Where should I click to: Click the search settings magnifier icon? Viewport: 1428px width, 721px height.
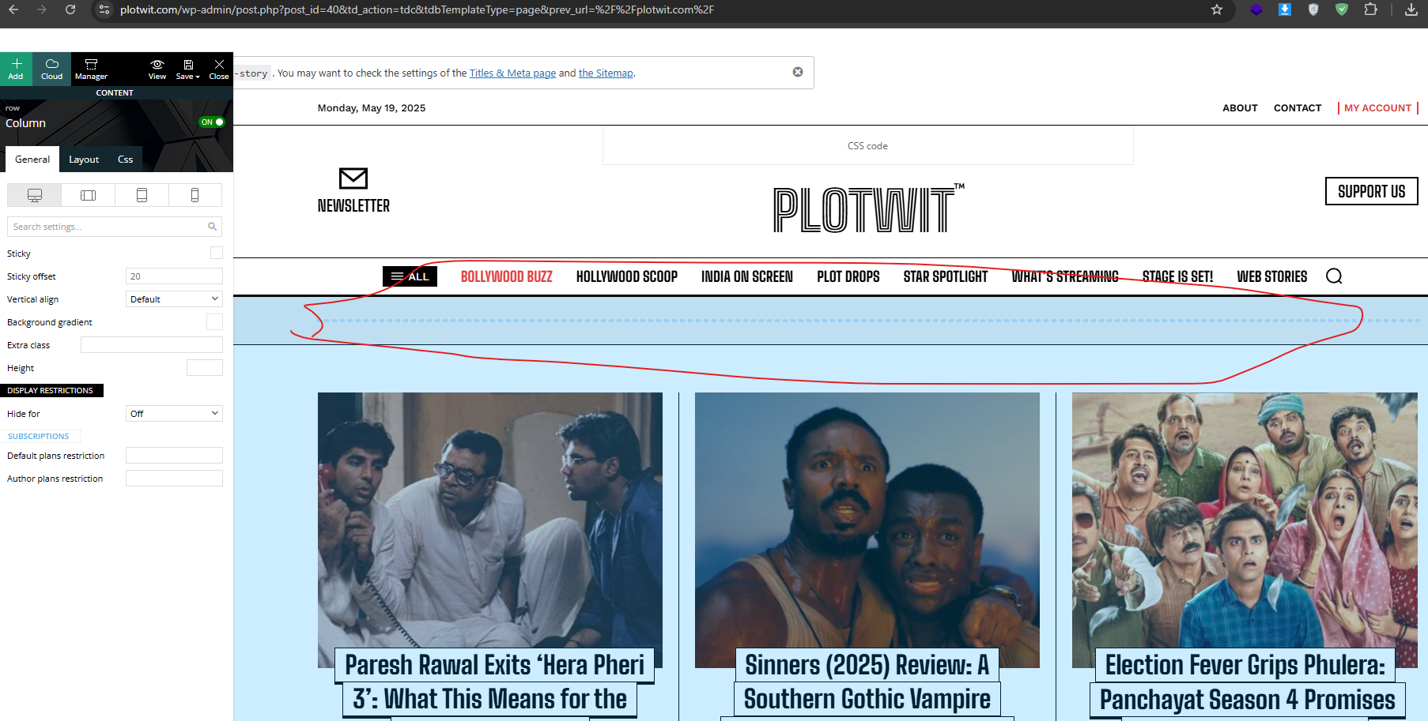pos(212,227)
